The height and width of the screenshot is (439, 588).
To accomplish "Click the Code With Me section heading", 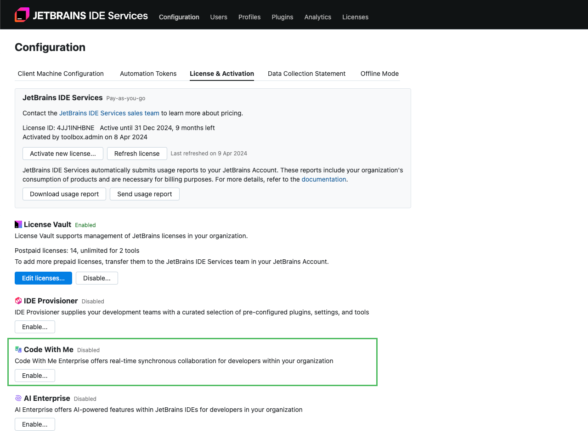I will 49,349.
